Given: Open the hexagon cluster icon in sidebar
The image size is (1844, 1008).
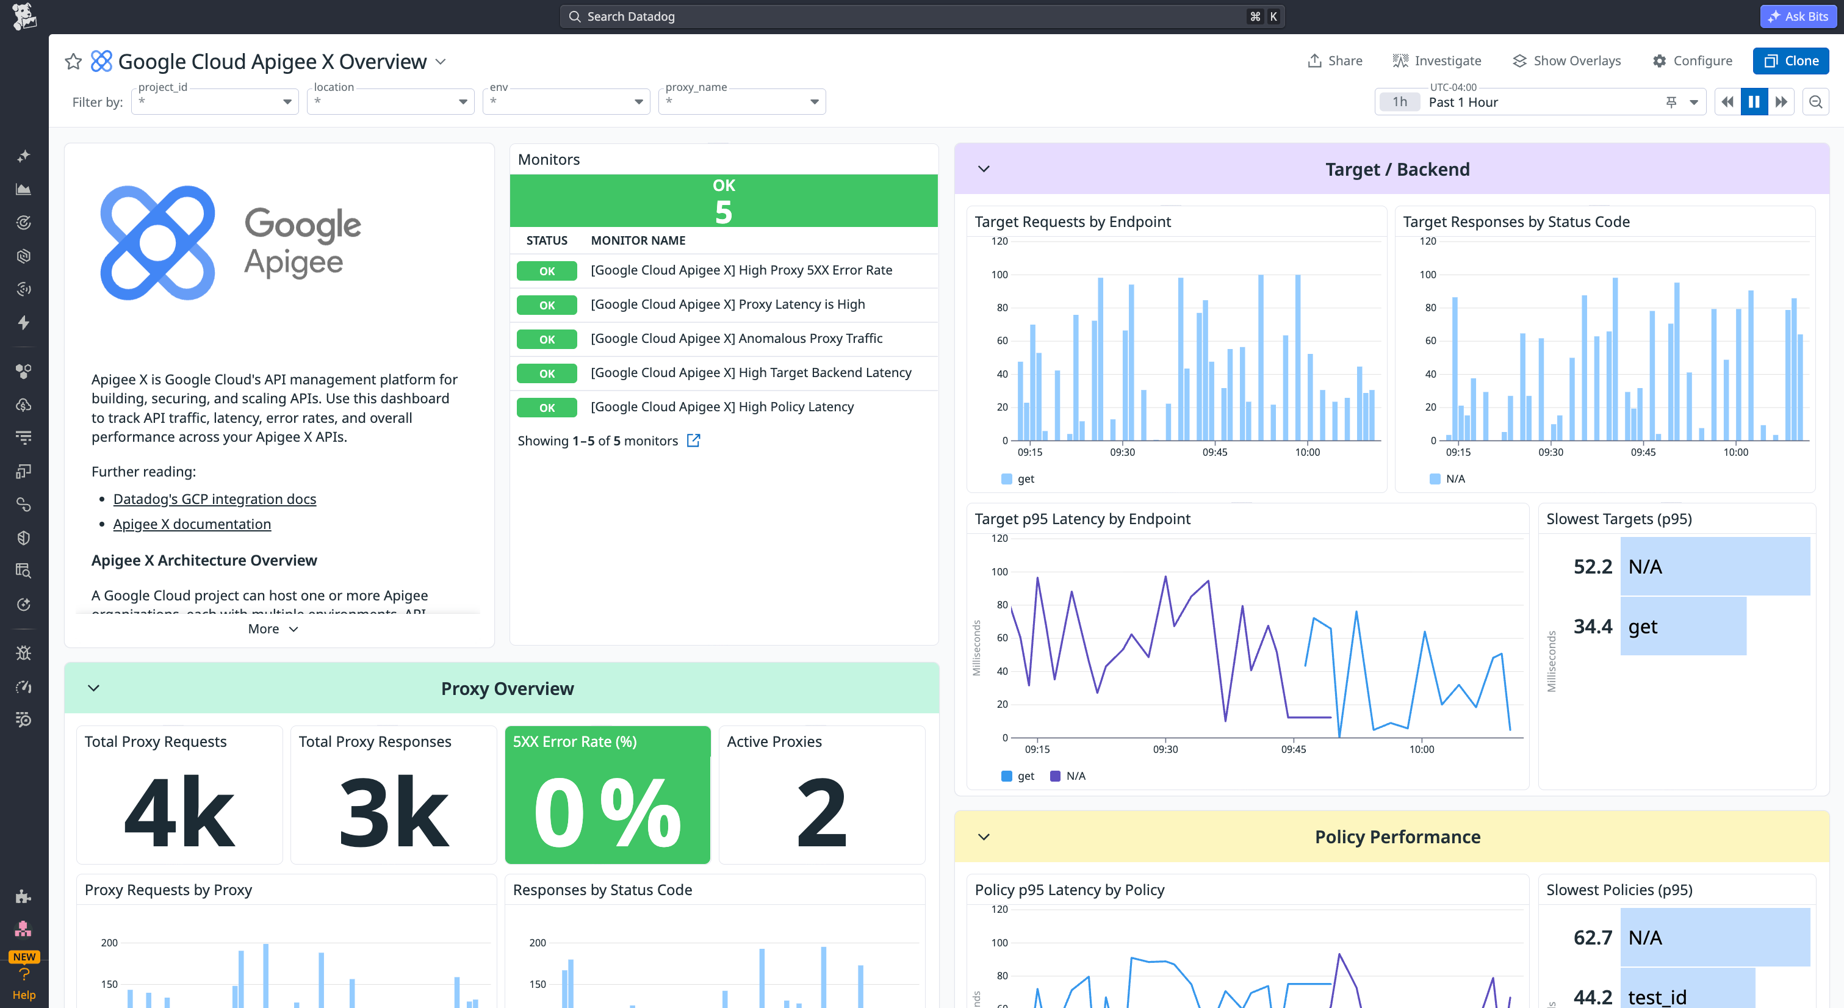Looking at the screenshot, I should point(24,371).
